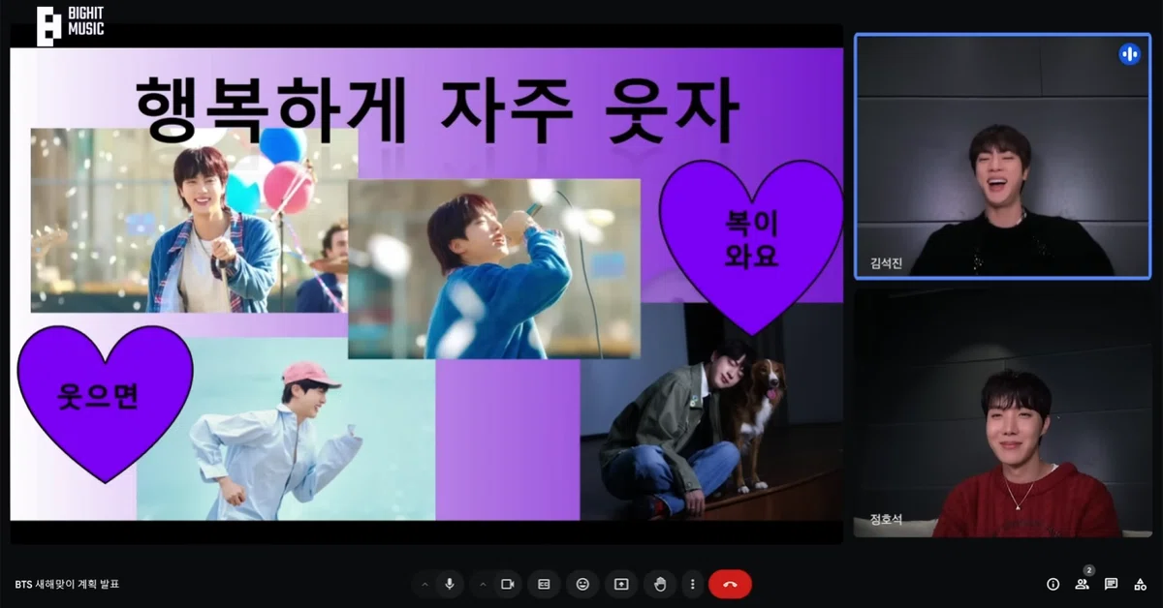1163x608 pixels.
Task: Turn off the camera button
Action: click(506, 584)
